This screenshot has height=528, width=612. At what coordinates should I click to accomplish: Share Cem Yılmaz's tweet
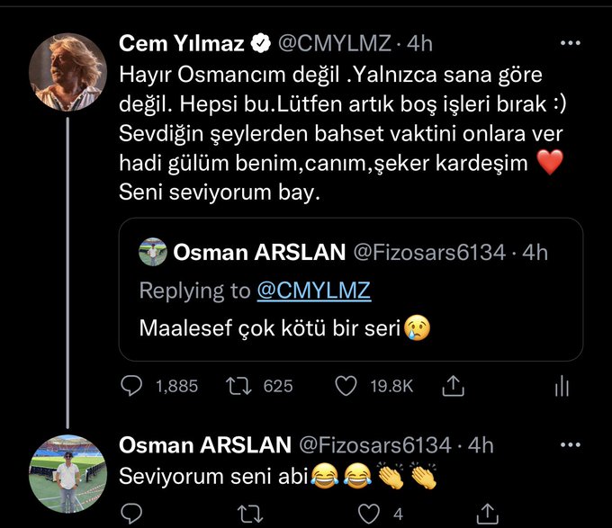(x=449, y=386)
